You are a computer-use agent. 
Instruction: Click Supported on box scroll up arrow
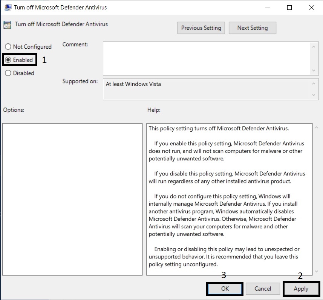click(x=314, y=83)
